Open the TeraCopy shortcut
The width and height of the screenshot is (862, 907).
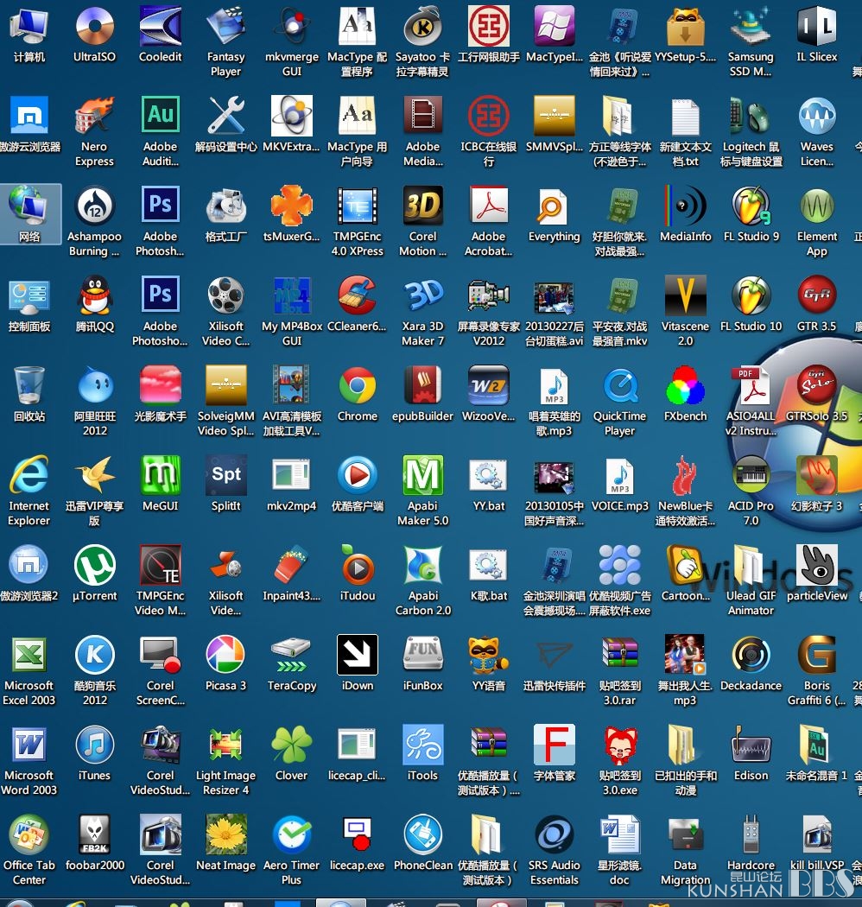click(292, 655)
